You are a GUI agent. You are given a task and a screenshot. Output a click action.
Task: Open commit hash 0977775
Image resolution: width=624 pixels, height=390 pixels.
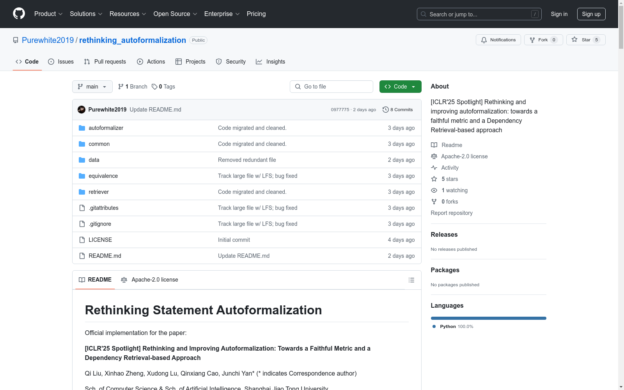340,110
